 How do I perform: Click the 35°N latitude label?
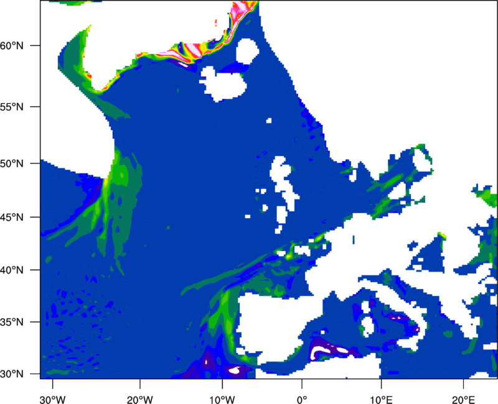pyautogui.click(x=12, y=322)
